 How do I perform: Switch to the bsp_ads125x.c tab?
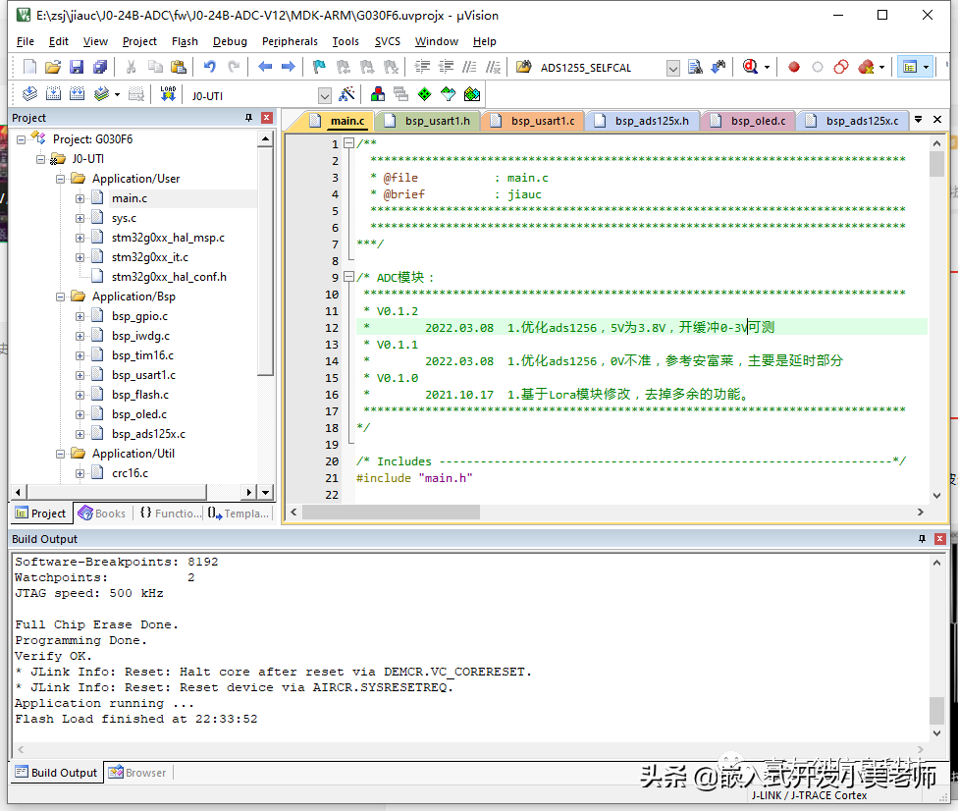861,121
